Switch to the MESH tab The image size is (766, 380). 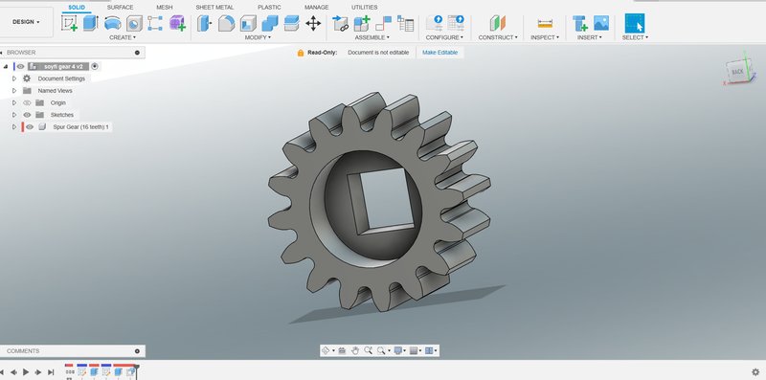pyautogui.click(x=164, y=8)
